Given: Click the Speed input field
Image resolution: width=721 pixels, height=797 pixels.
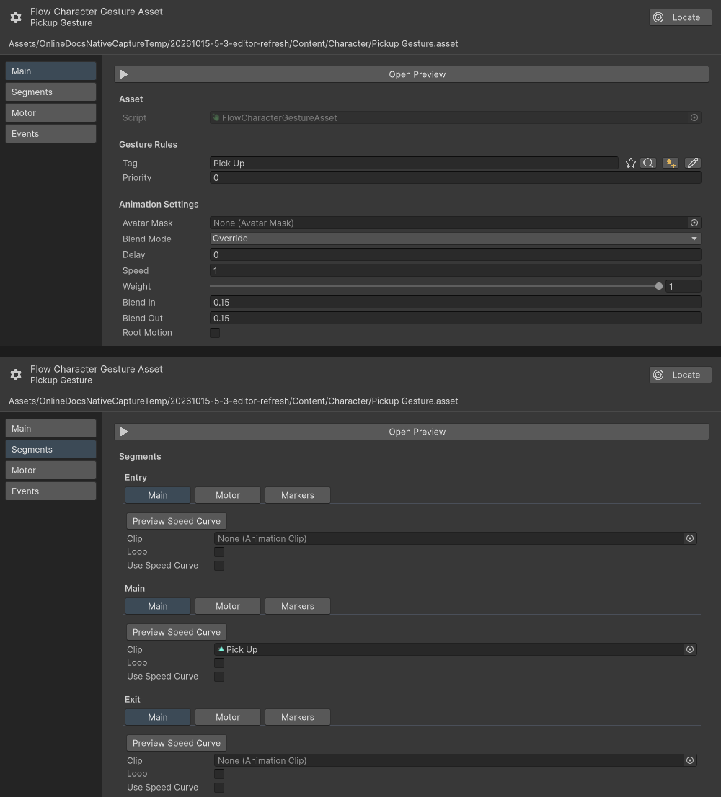Looking at the screenshot, I should point(456,270).
